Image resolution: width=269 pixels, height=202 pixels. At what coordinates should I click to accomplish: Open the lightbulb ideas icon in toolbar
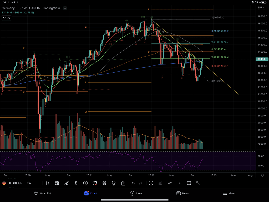tap(114, 183)
